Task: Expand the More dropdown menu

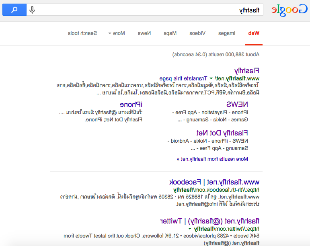Action: coord(117,33)
